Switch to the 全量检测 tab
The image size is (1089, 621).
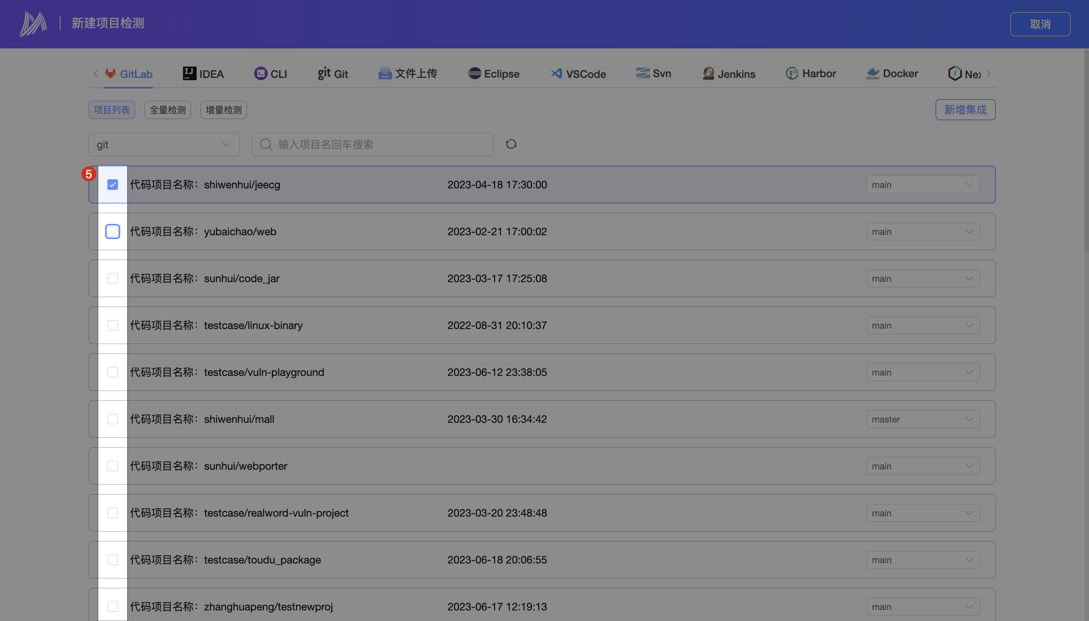(x=168, y=110)
